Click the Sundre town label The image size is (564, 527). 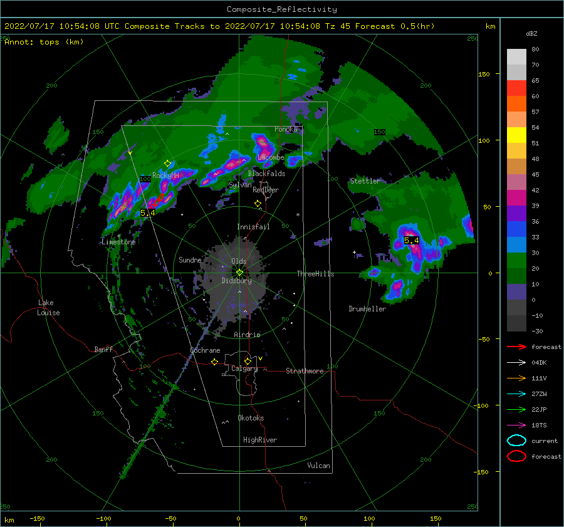tap(190, 259)
